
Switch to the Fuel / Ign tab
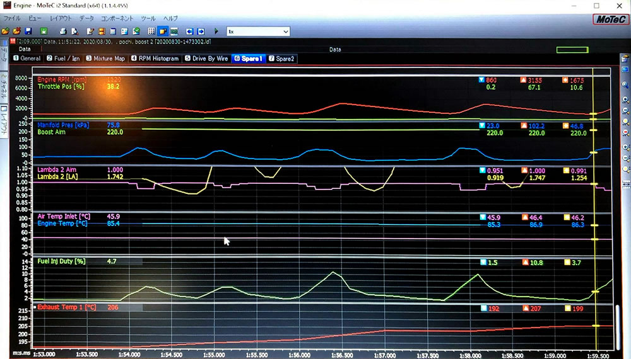[63, 59]
